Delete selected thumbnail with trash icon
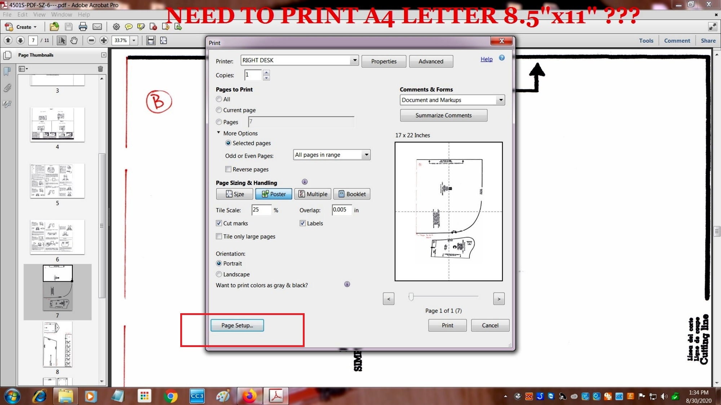The width and height of the screenshot is (721, 405). click(101, 69)
